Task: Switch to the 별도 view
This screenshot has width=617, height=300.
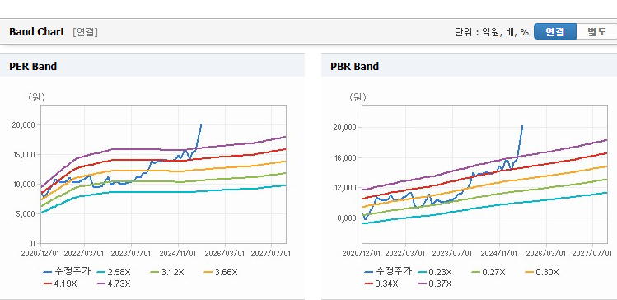Action: pos(596,32)
